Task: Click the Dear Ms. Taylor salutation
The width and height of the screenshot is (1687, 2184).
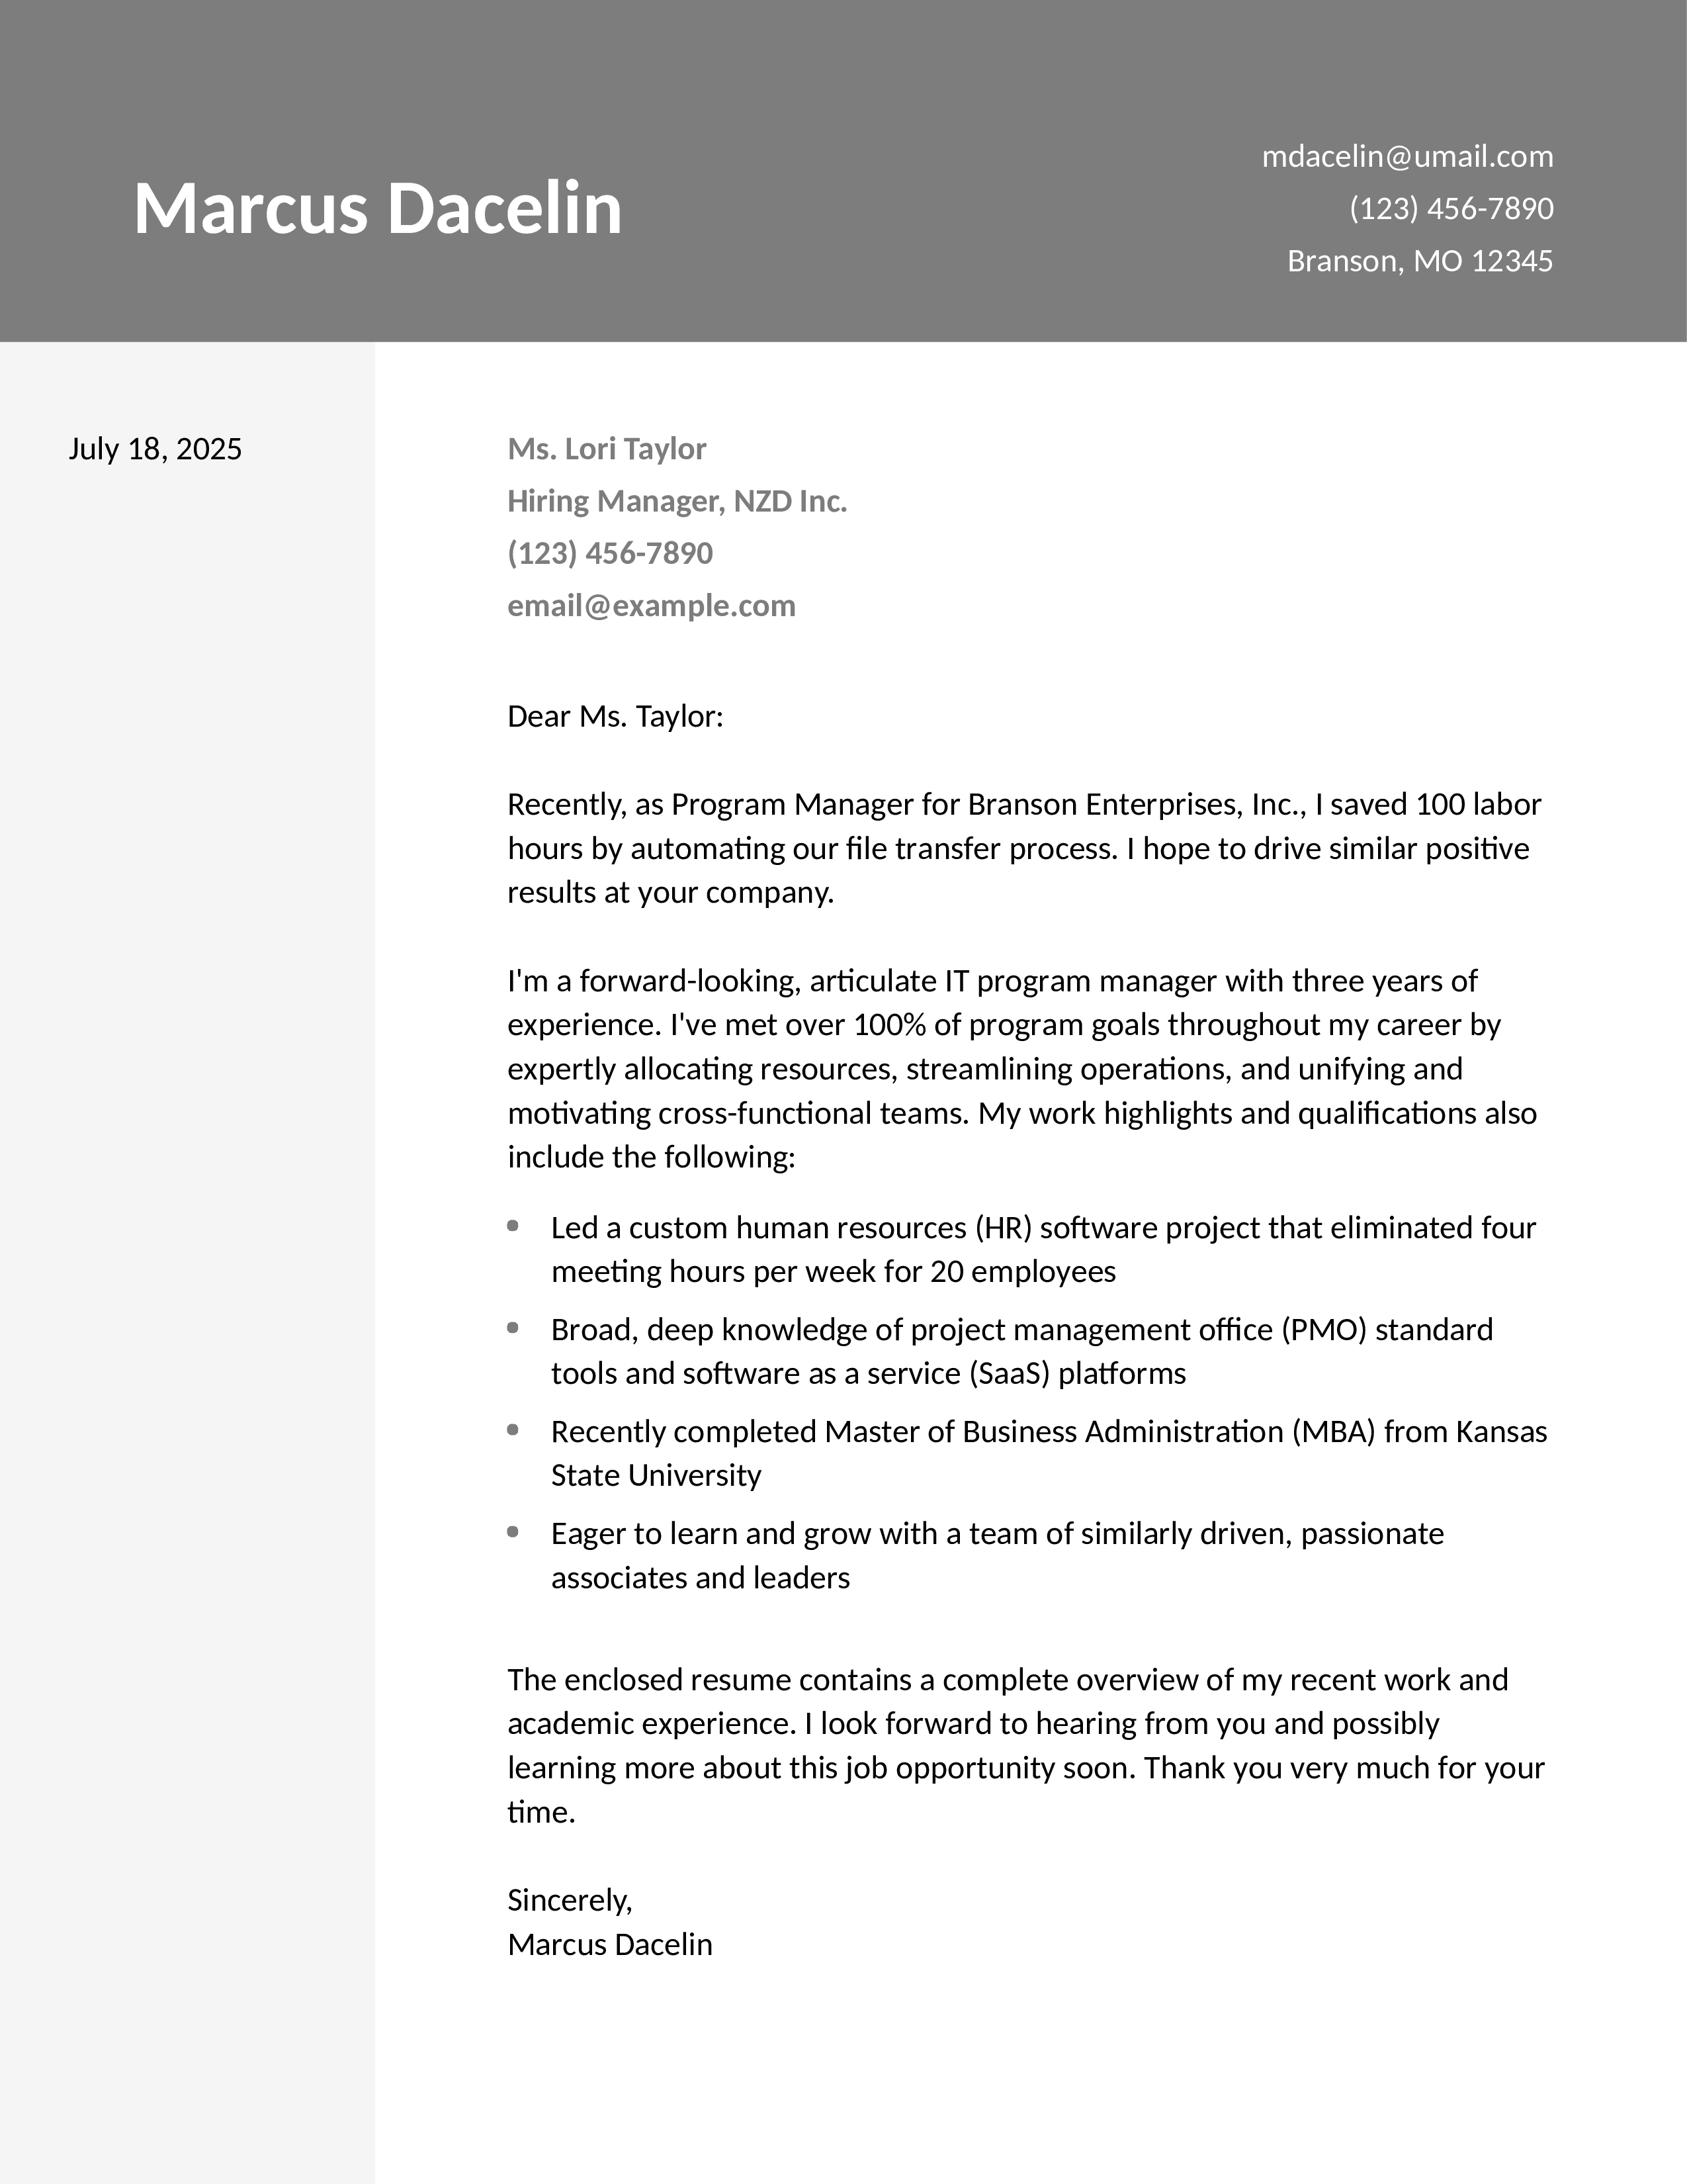Action: pyautogui.click(x=616, y=716)
